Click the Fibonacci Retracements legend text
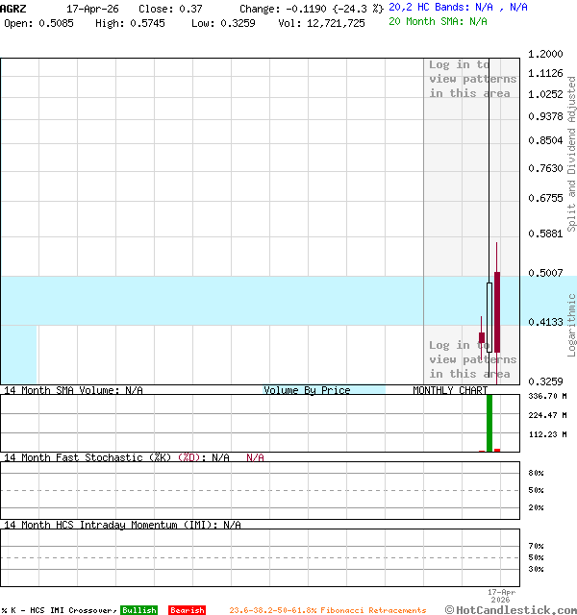577x615 pixels. coord(327,610)
